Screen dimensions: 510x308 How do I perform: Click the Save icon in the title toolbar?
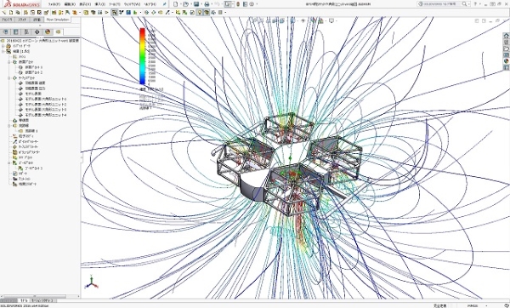pos(196,4)
